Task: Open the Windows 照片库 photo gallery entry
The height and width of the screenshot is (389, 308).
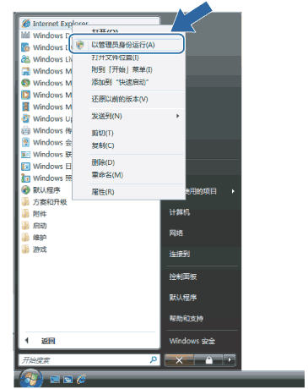Action: point(46,178)
